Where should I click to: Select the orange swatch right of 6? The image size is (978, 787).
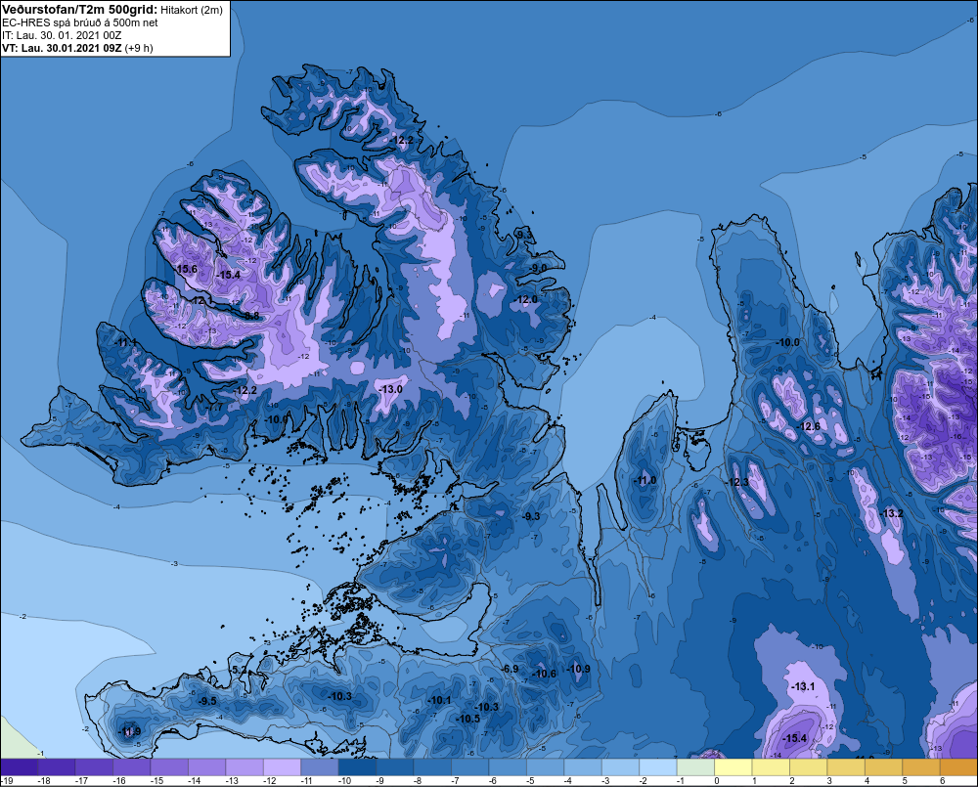(x=958, y=767)
